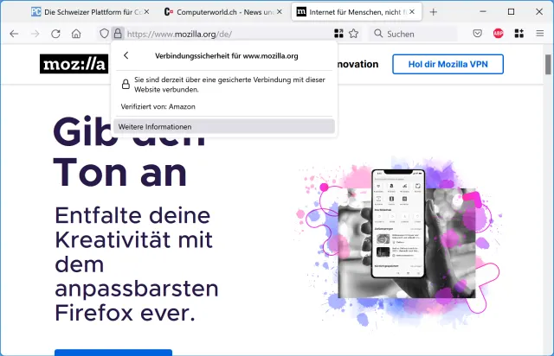554x356 pixels.
Task: Close the Internet für Menschen tab
Action: click(x=412, y=12)
